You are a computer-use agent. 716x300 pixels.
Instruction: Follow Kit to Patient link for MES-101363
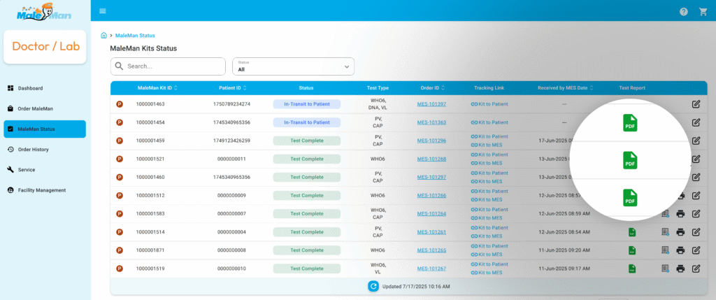pos(489,122)
